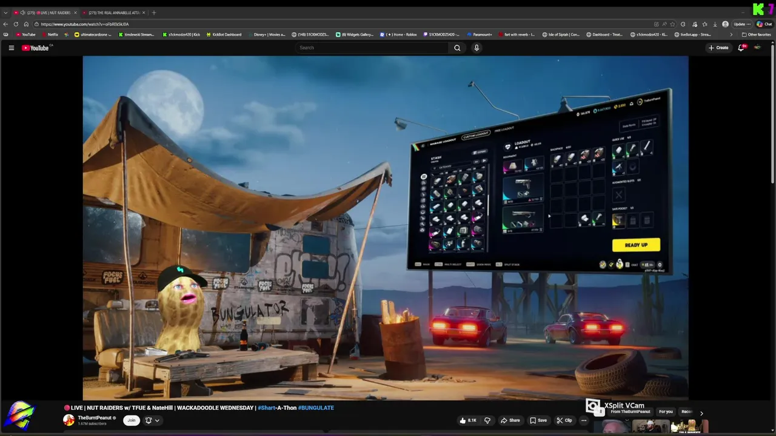Click the browser Update button
776x436 pixels.
741,24
